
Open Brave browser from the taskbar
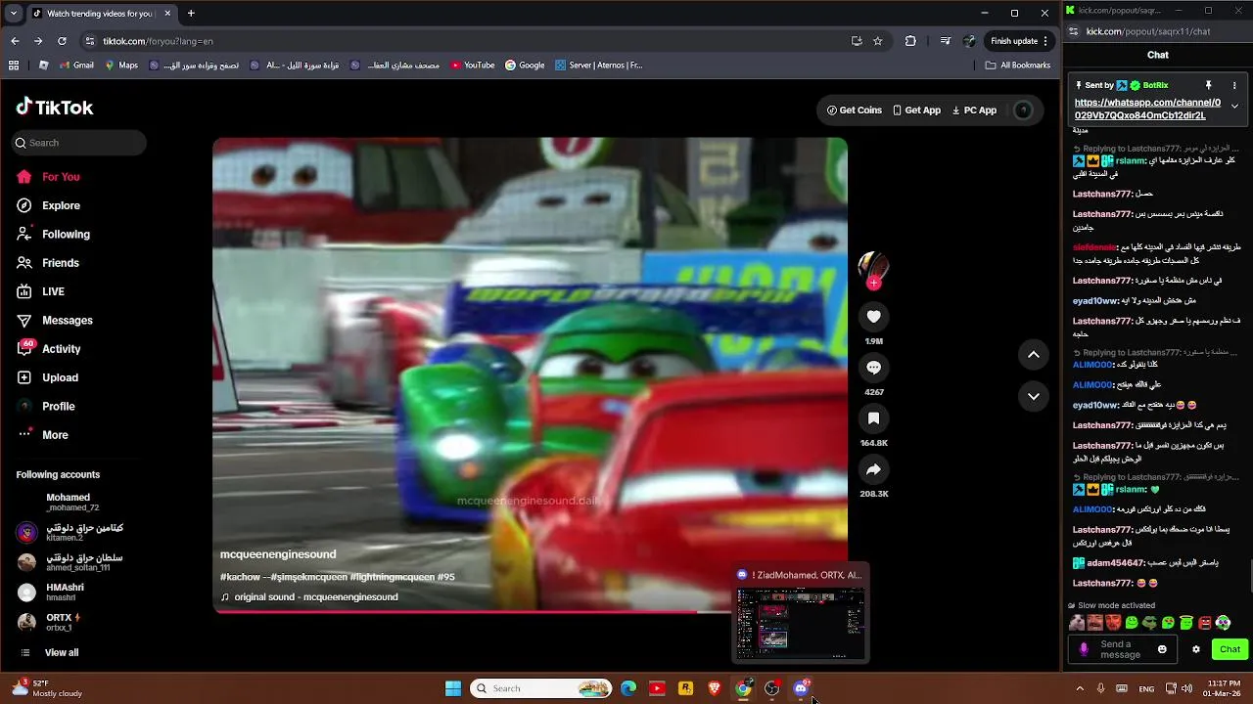coord(715,688)
